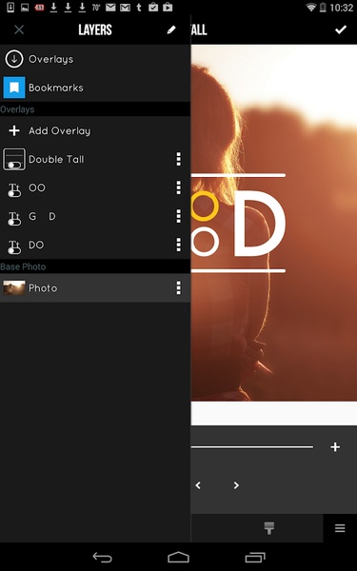Tap the Tumblr notification icon
357x571 pixels.
tap(139, 8)
